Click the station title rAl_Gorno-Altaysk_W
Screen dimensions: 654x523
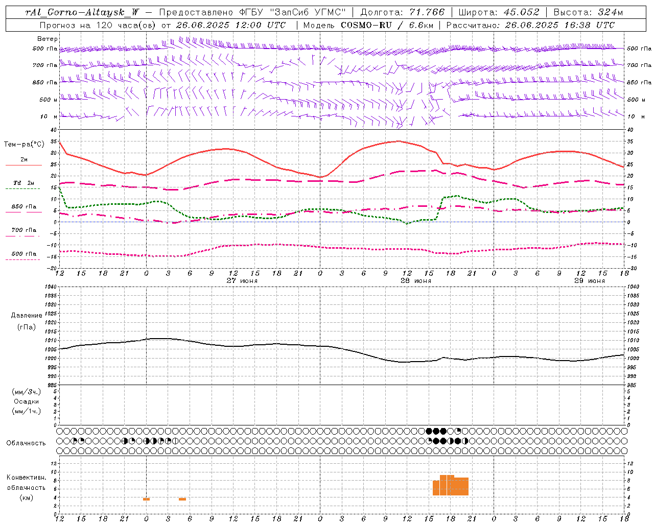point(82,12)
